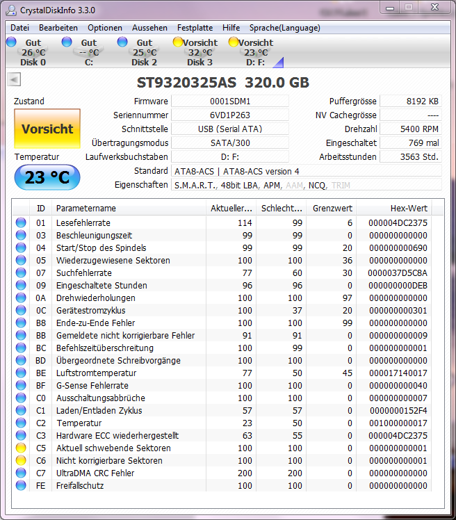Click yellow status icon for attribute C6
456x520 pixels.
coord(21,461)
